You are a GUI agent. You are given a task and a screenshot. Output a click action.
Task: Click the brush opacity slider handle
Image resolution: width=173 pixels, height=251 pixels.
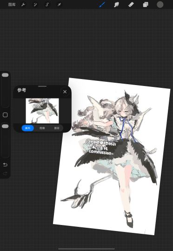point(5,126)
